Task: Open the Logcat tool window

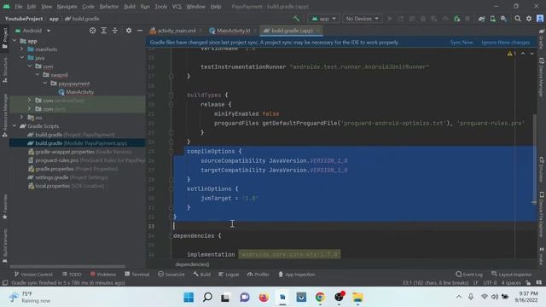Action: coord(229,275)
